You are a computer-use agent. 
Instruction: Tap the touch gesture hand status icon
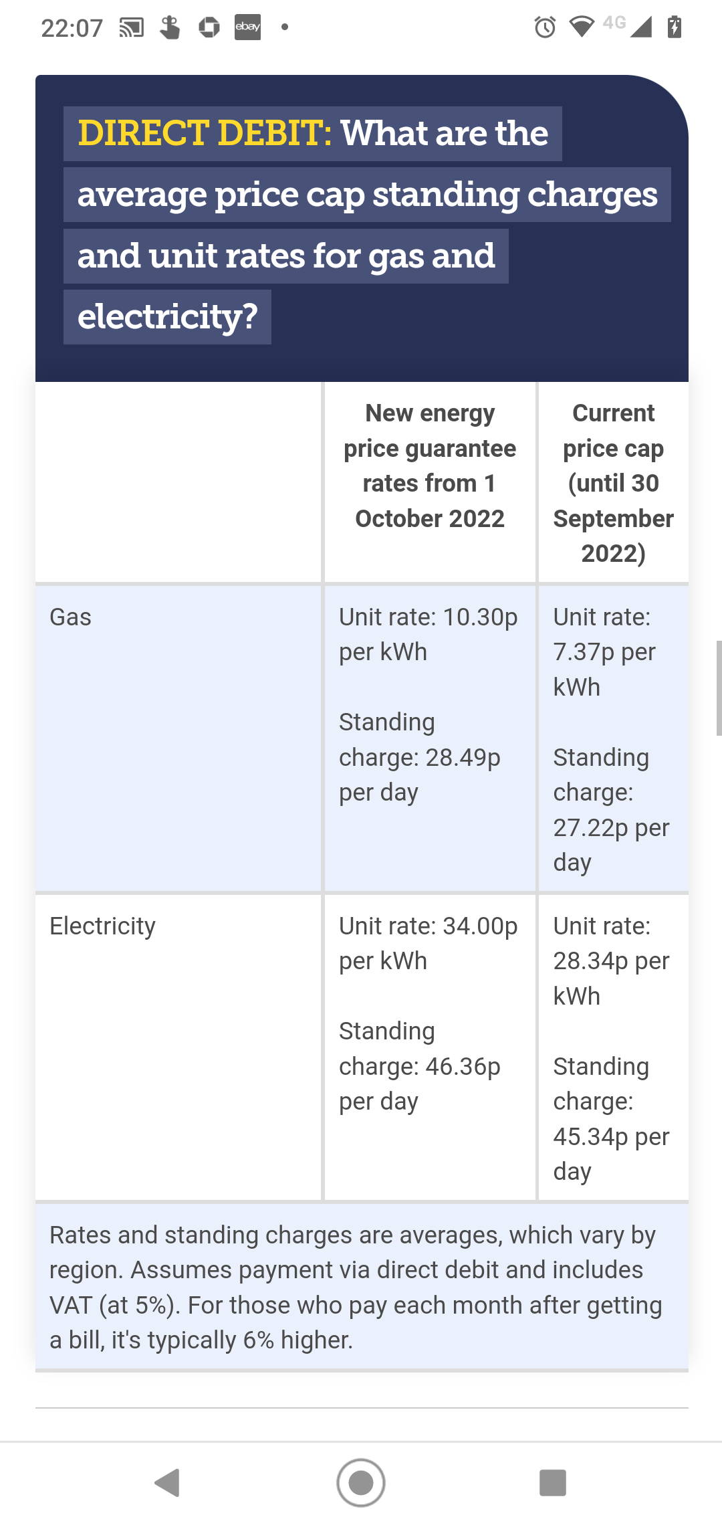pyautogui.click(x=170, y=27)
